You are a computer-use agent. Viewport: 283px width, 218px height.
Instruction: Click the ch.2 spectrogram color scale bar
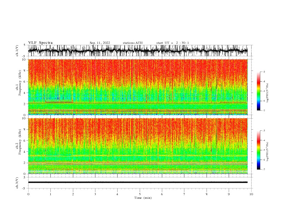coord(258,150)
